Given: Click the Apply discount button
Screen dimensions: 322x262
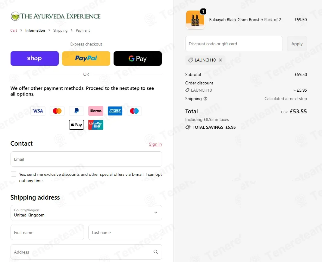Looking at the screenshot, I should [x=297, y=43].
